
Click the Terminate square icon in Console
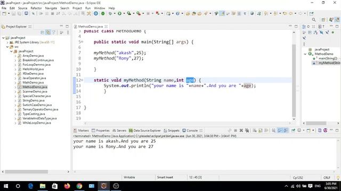236,131
